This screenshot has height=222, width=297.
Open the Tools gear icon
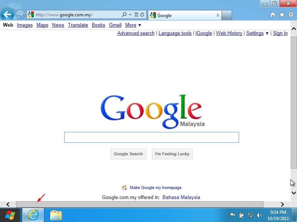291,14
